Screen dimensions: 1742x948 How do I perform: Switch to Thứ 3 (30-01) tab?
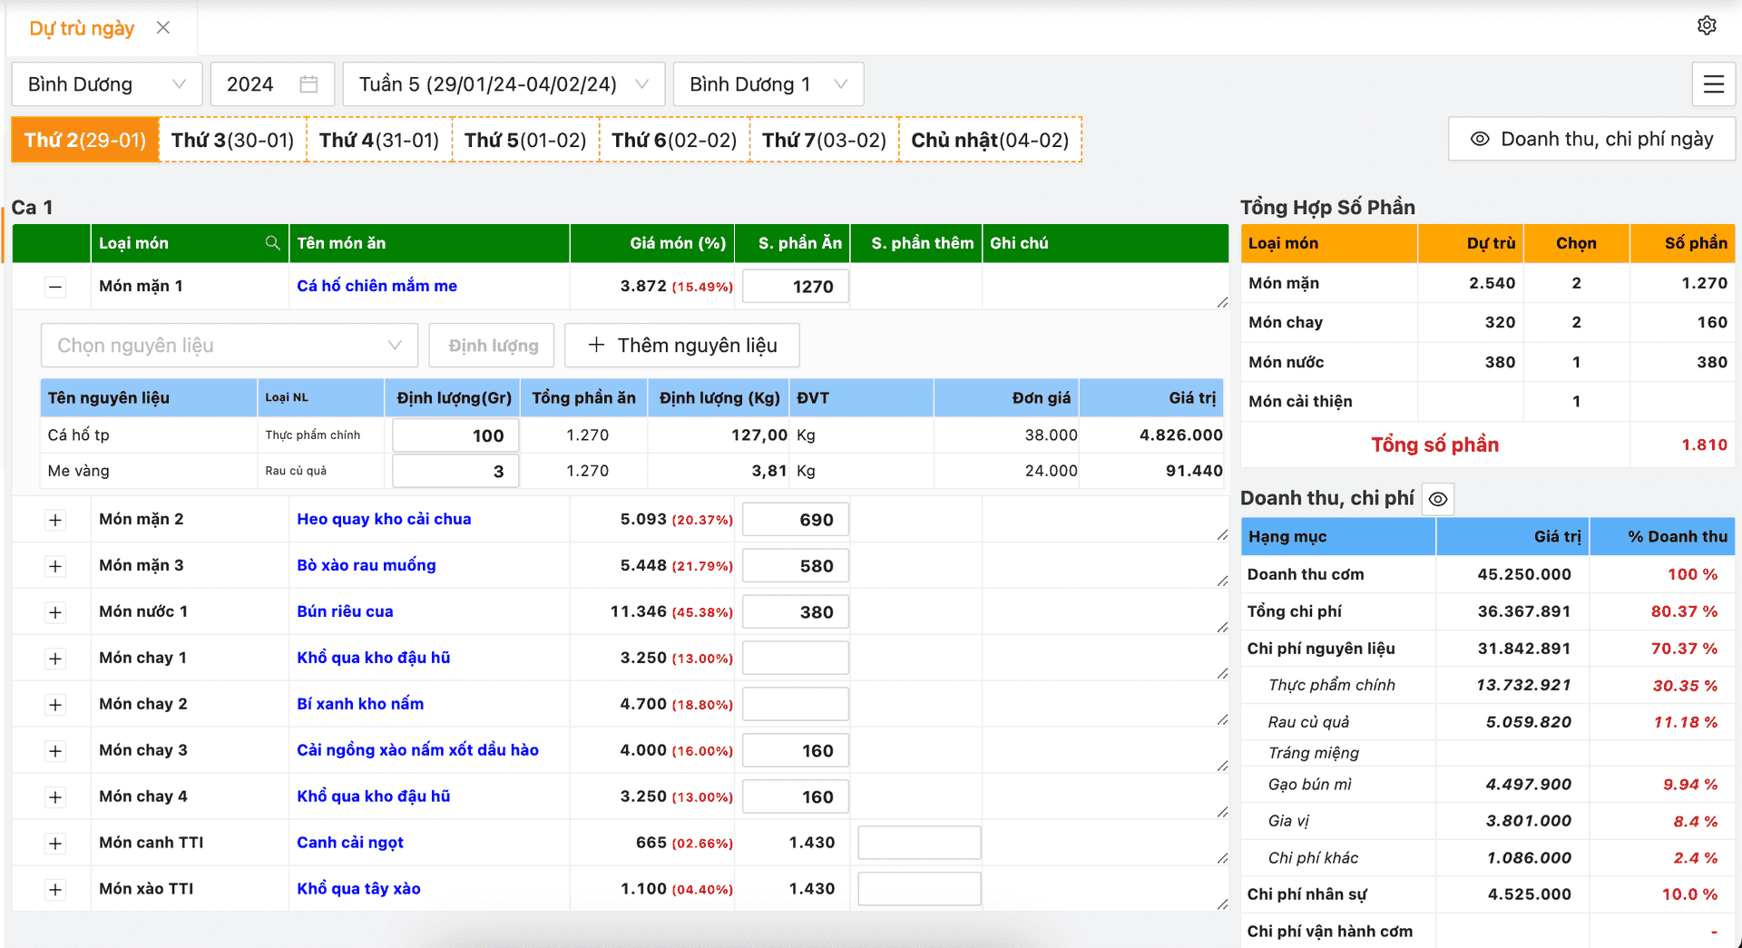point(233,141)
